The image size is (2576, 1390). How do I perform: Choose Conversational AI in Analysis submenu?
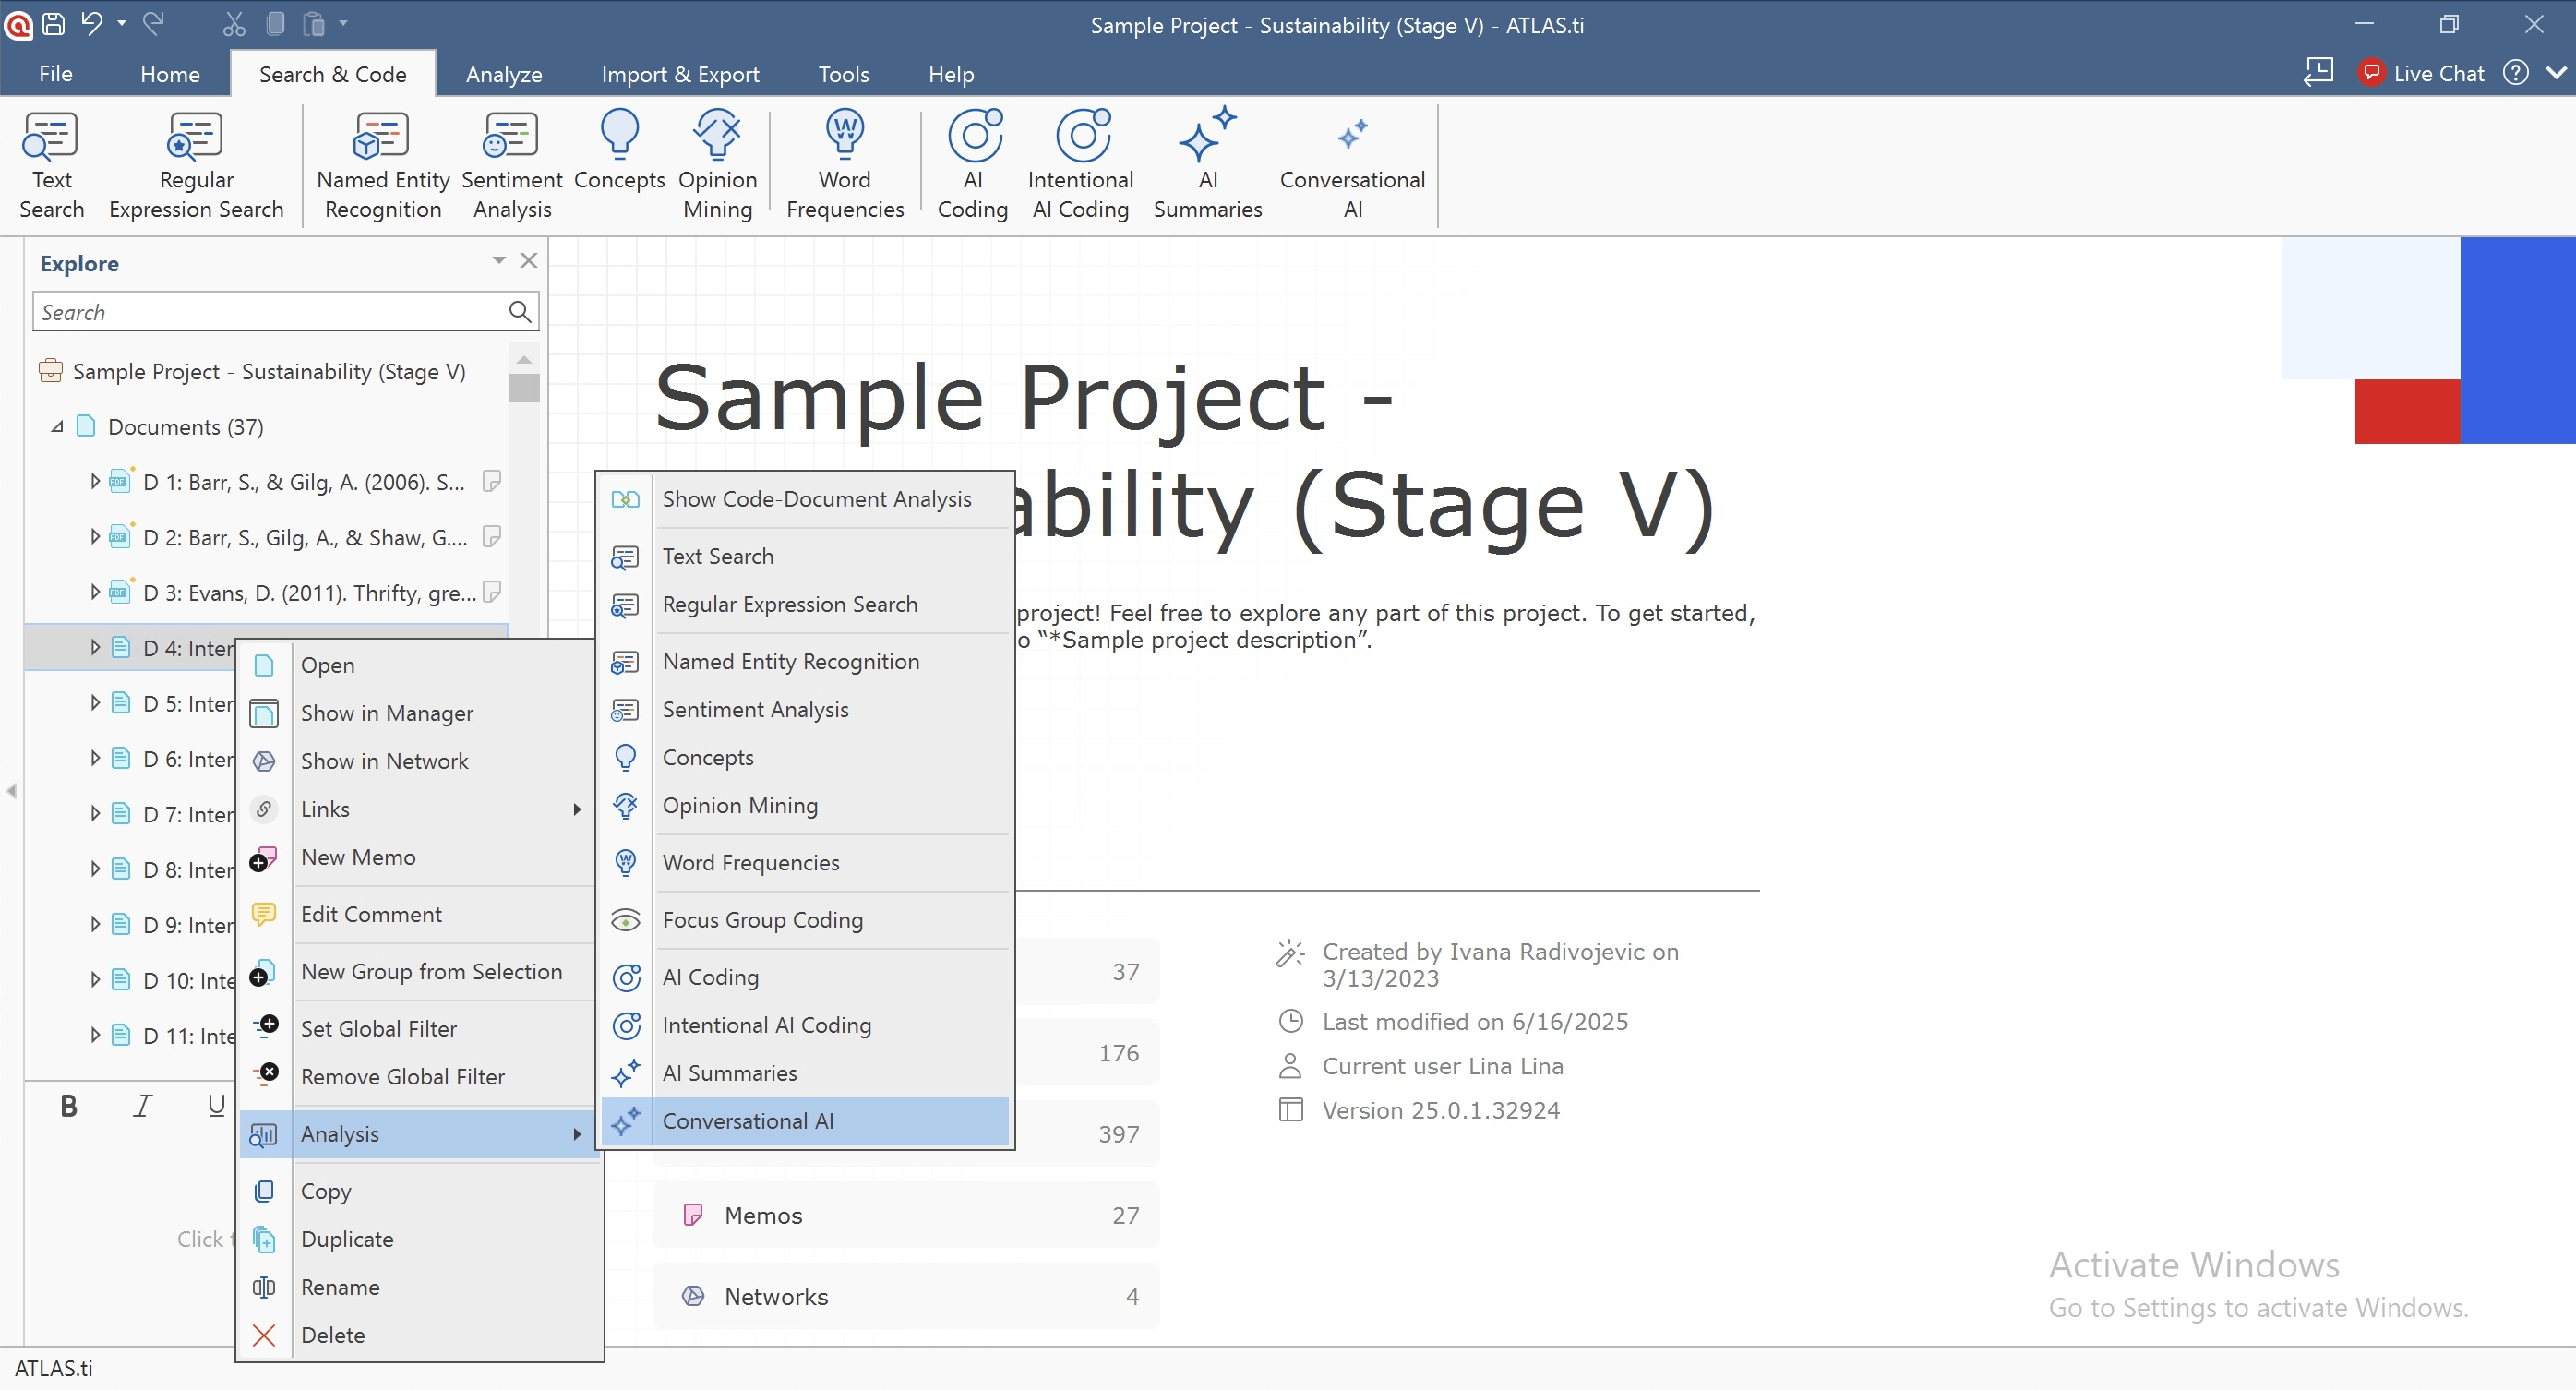click(x=805, y=1121)
